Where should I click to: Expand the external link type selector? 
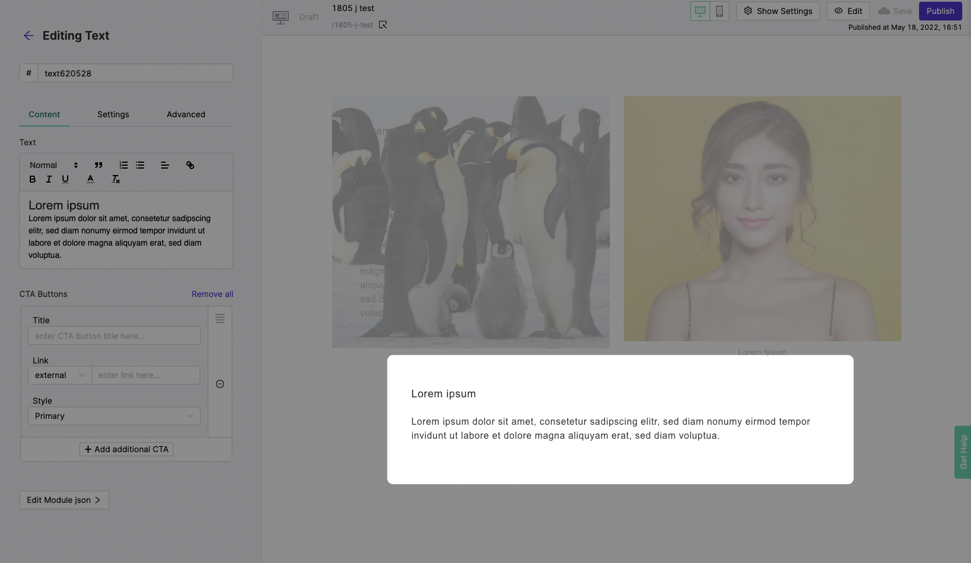[x=59, y=375]
